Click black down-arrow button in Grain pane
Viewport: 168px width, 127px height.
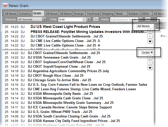(150, 68)
